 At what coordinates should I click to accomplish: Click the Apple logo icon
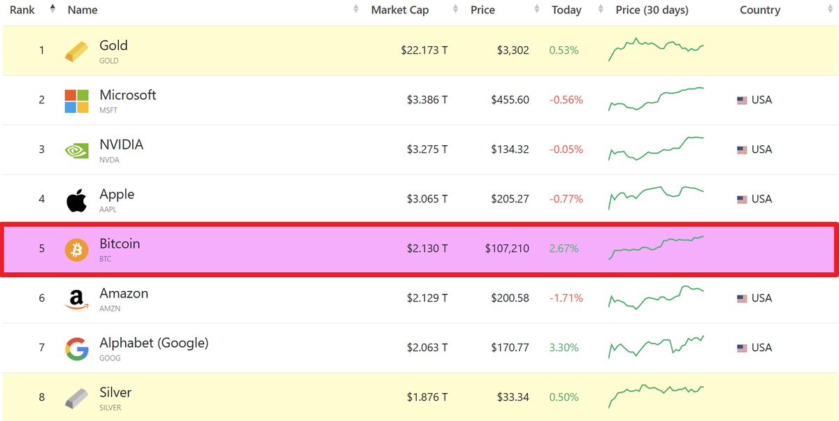coord(77,200)
